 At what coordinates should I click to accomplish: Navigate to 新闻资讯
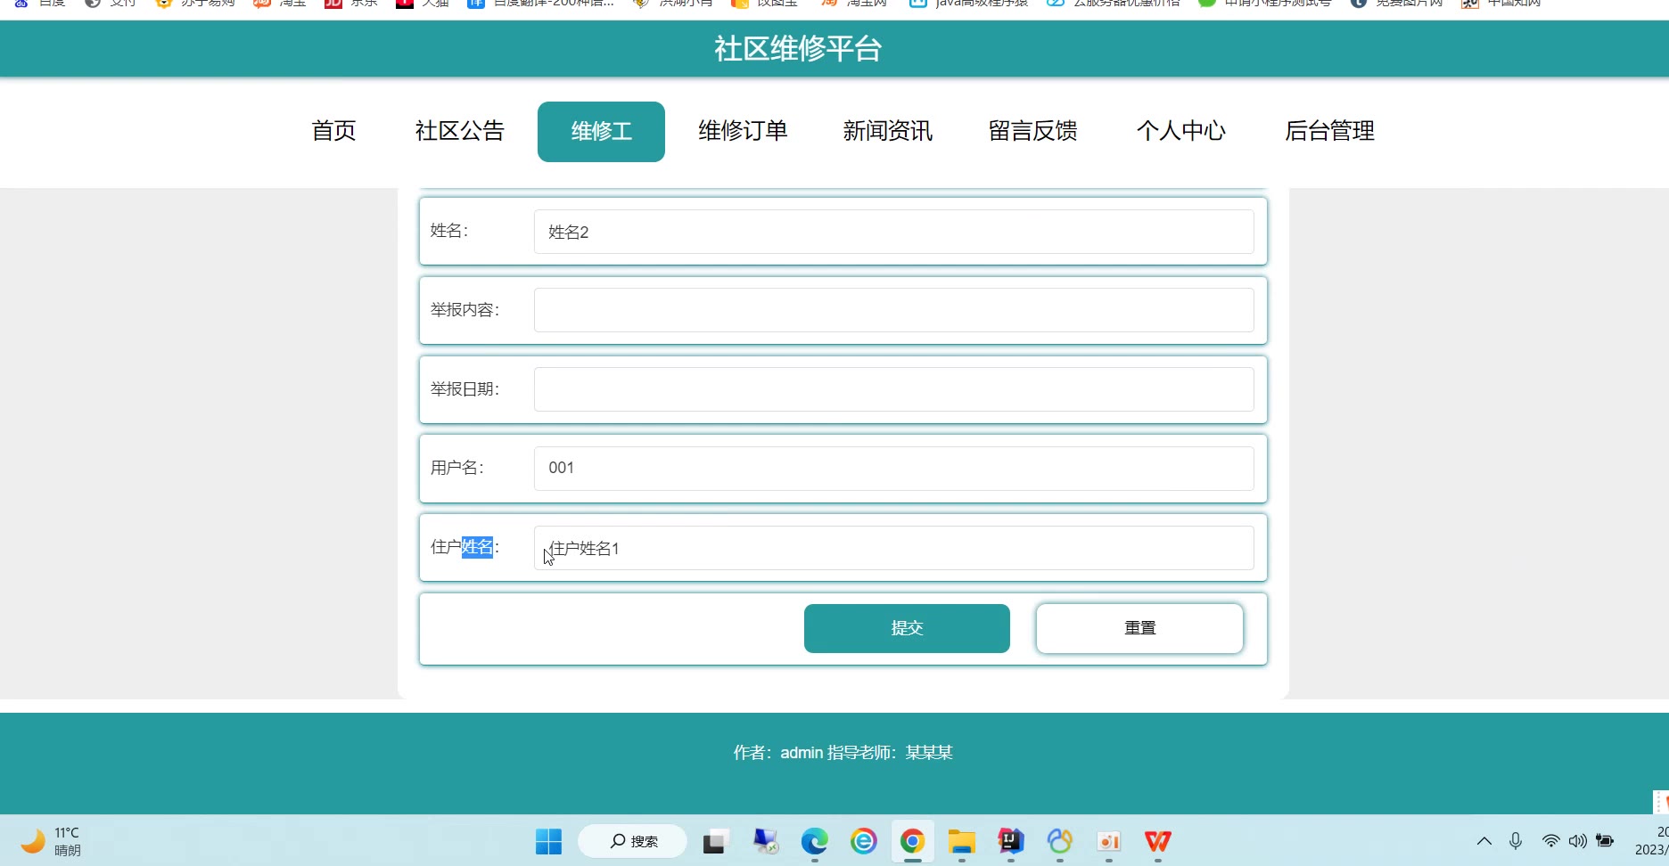coord(888,131)
